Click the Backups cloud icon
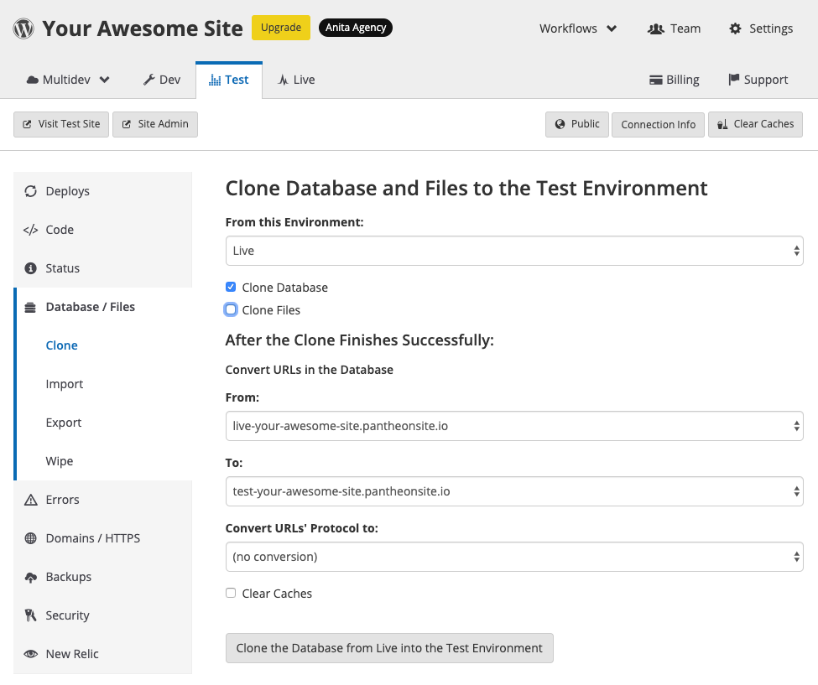 pos(31,577)
